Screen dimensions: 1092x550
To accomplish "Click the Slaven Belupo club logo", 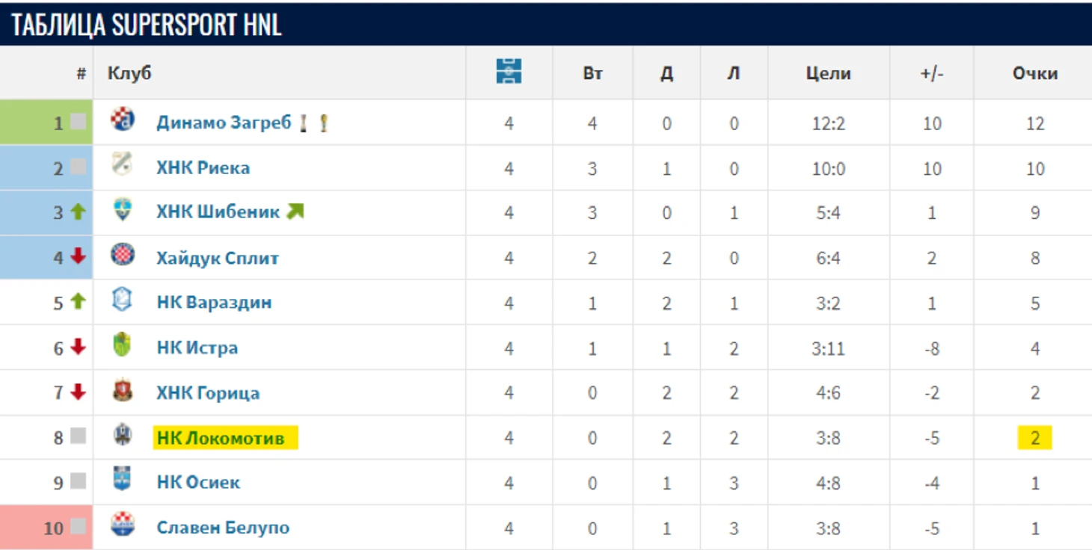I will point(123,525).
